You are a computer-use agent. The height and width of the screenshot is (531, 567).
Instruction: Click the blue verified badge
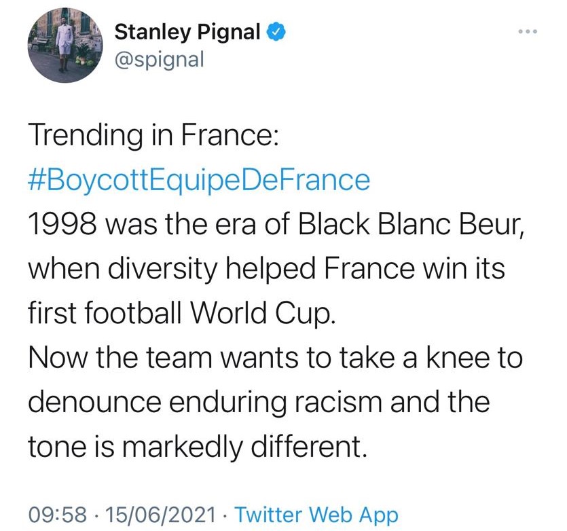(x=275, y=31)
